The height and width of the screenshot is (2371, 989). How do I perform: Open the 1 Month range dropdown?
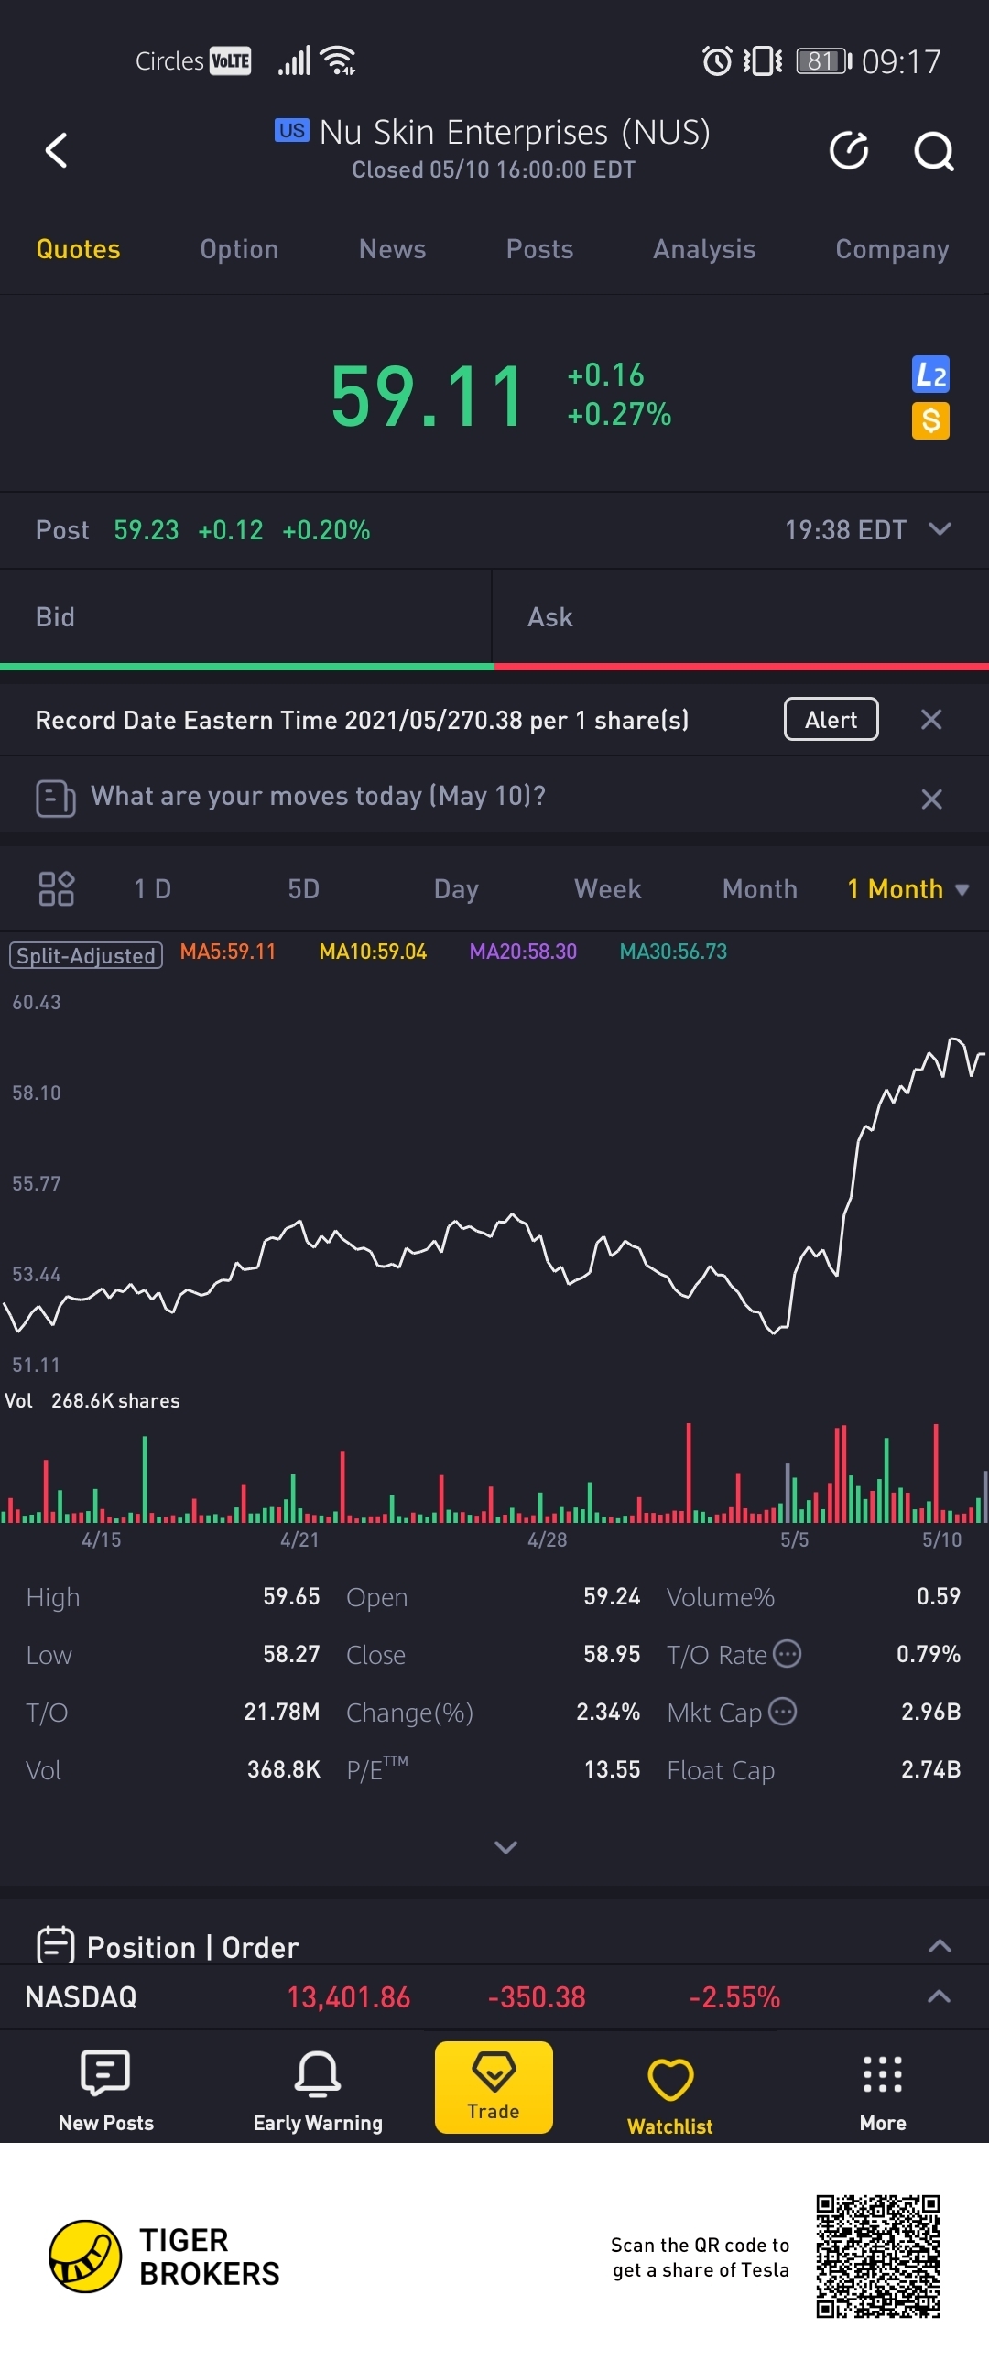click(907, 888)
